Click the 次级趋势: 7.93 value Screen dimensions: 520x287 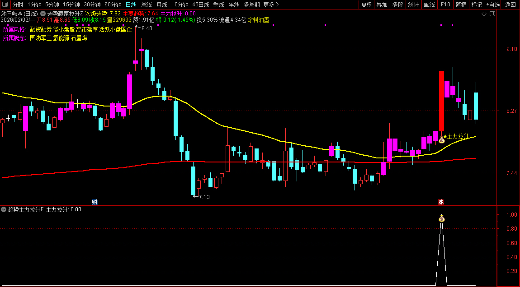[103, 14]
